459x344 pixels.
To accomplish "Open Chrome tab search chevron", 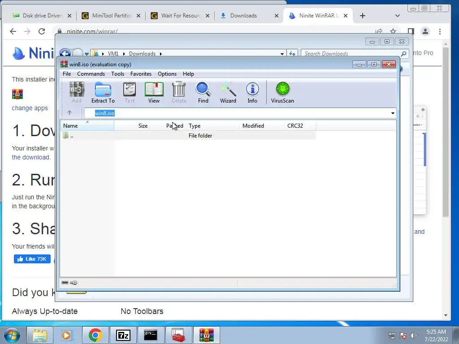I will coord(397,16).
